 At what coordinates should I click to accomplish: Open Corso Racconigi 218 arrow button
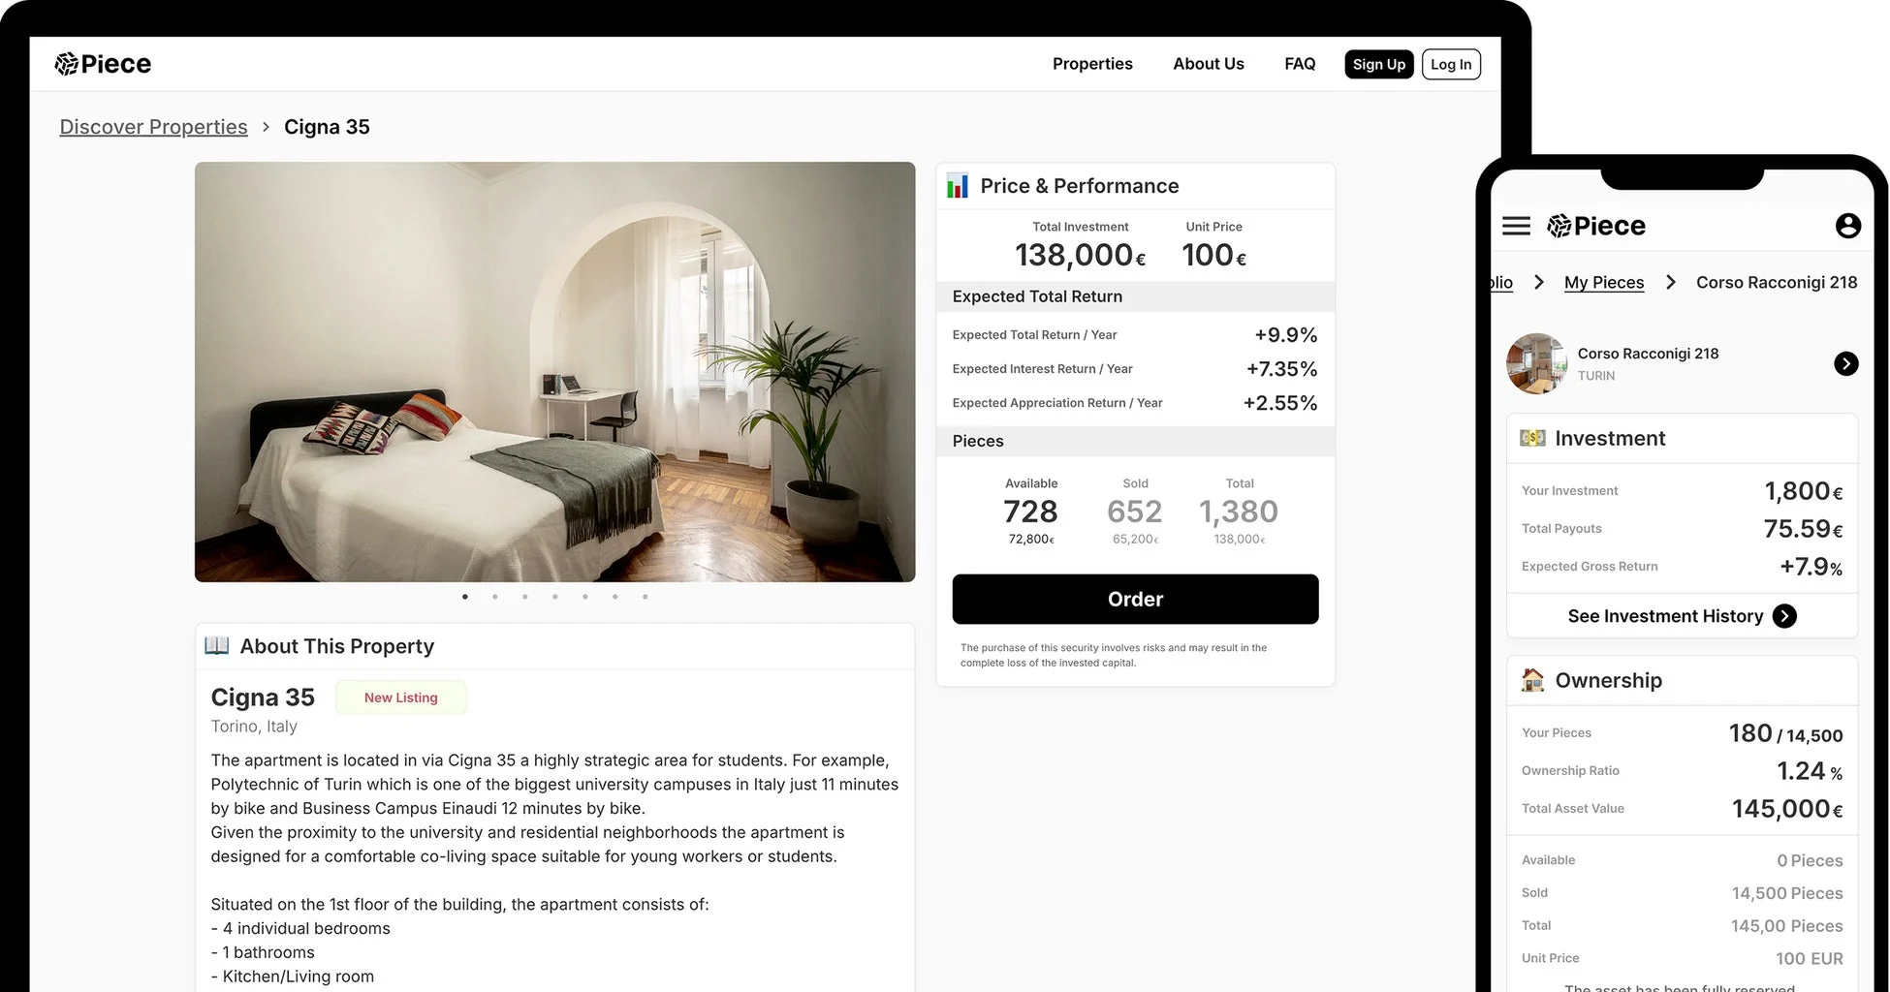(x=1845, y=363)
